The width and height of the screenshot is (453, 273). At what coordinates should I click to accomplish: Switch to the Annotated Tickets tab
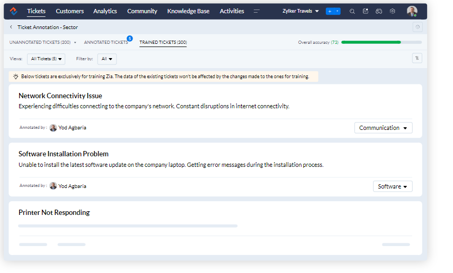[106, 42]
